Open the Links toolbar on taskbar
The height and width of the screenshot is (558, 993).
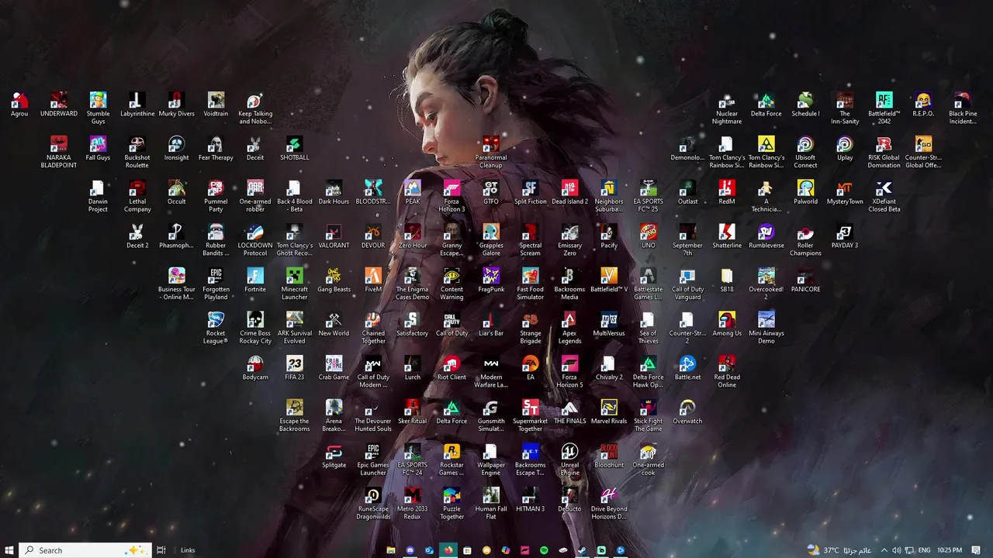188,550
